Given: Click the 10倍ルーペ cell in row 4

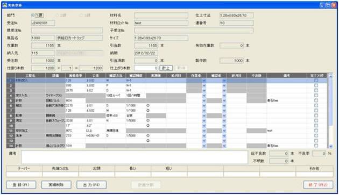Looking at the screenshot, I should coord(116,96).
